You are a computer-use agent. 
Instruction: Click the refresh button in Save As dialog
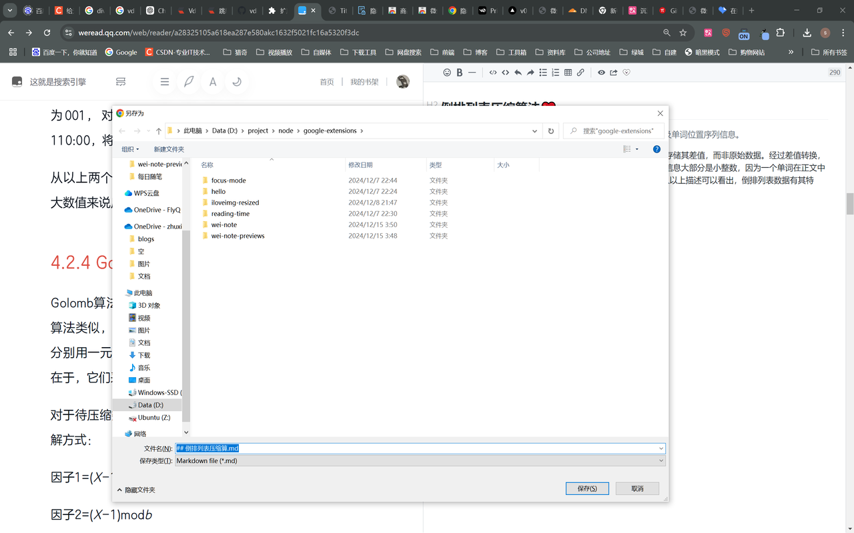pos(550,131)
